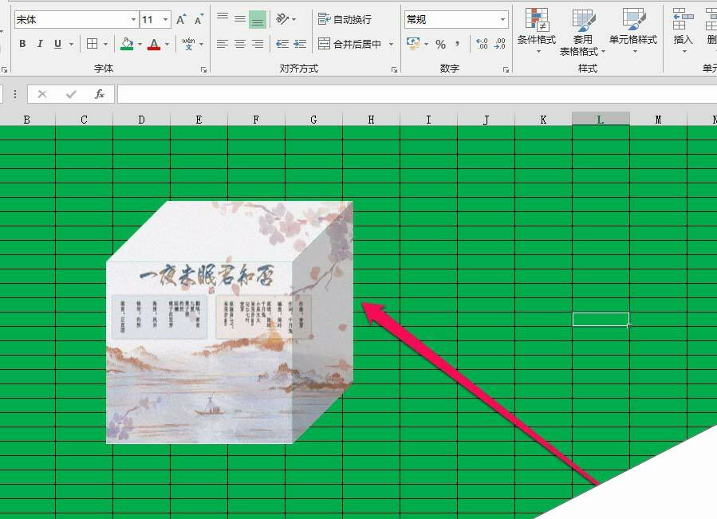Select column H header

click(371, 120)
